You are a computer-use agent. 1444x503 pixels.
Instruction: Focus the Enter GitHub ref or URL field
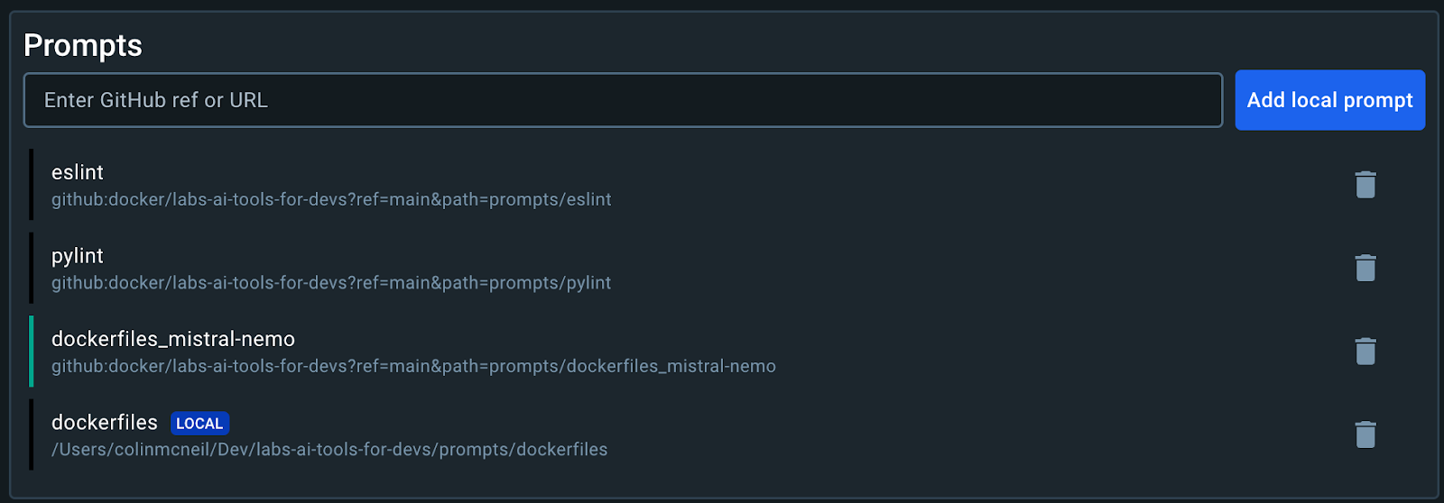623,100
